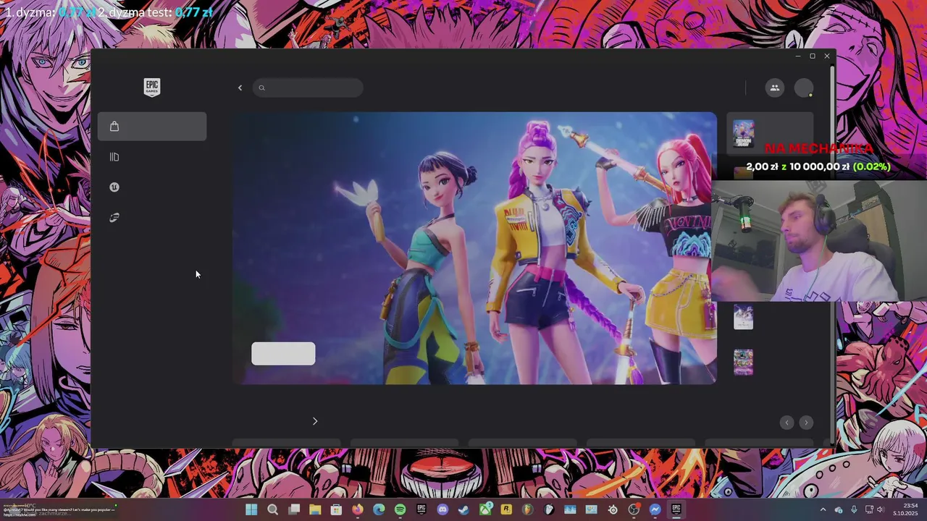Open the profile avatar in launcher header
The image size is (927, 521).
tap(804, 88)
